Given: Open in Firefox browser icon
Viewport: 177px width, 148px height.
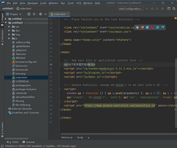Looking at the screenshot, I should pos(142,27).
